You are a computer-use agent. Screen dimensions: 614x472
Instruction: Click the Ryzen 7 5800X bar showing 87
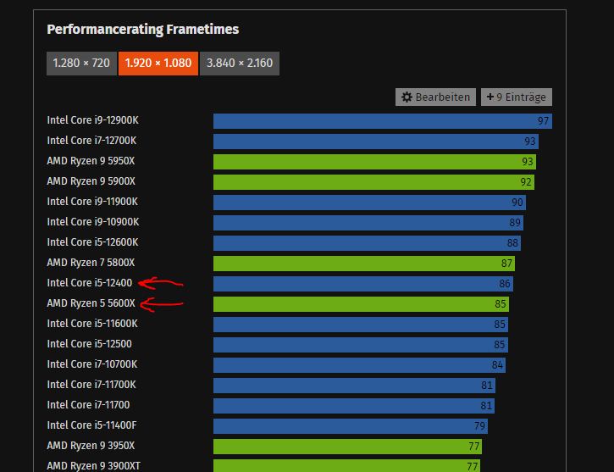coord(364,264)
